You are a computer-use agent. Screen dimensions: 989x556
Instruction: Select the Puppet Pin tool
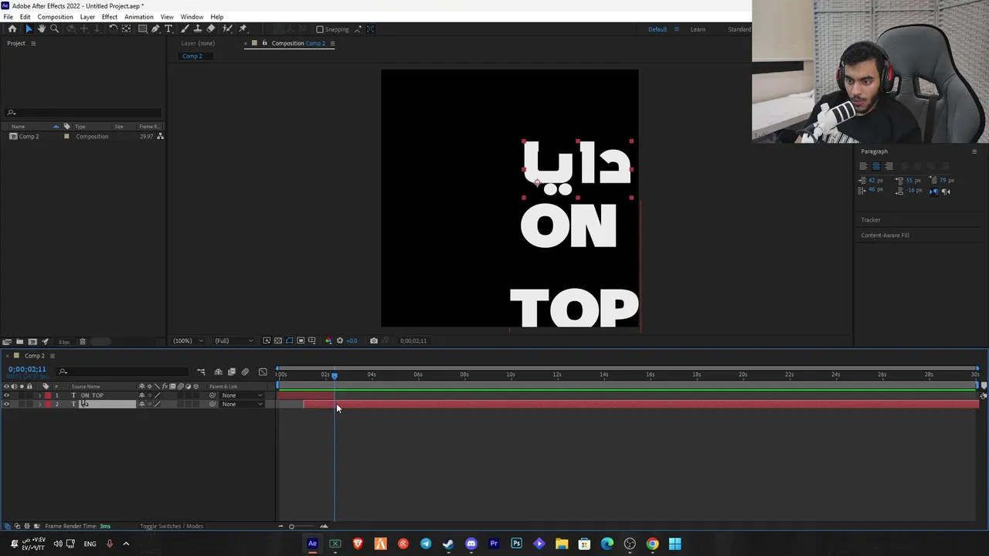pyautogui.click(x=243, y=29)
